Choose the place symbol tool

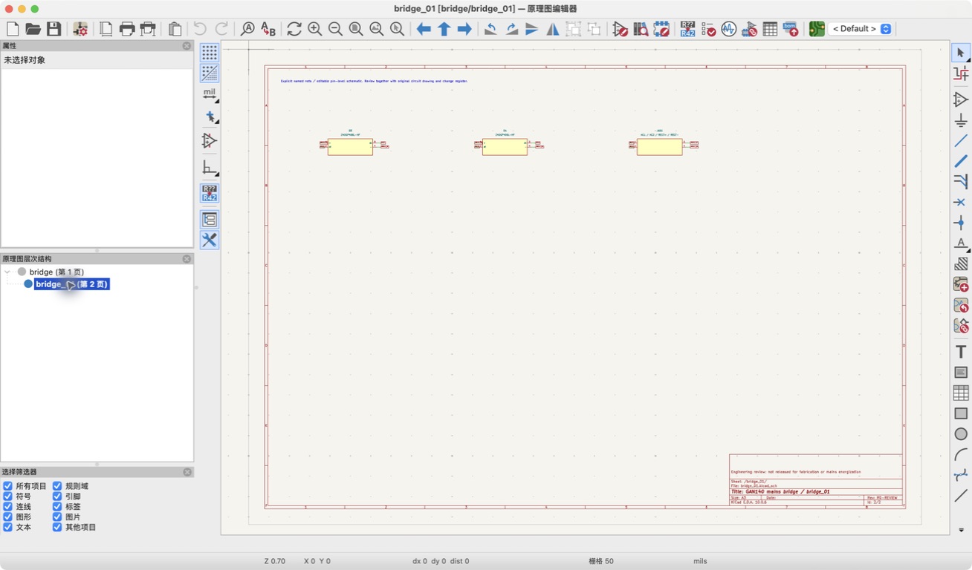coord(961,99)
